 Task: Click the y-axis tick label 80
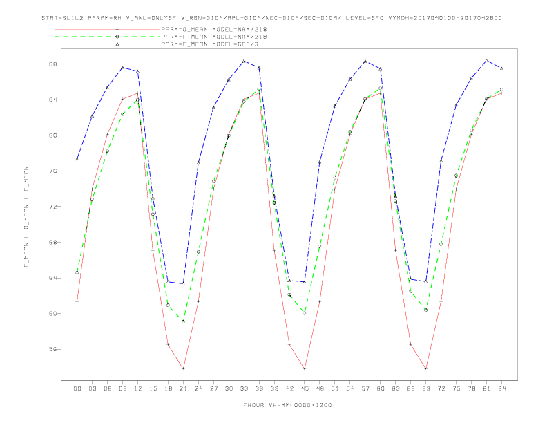click(x=52, y=135)
